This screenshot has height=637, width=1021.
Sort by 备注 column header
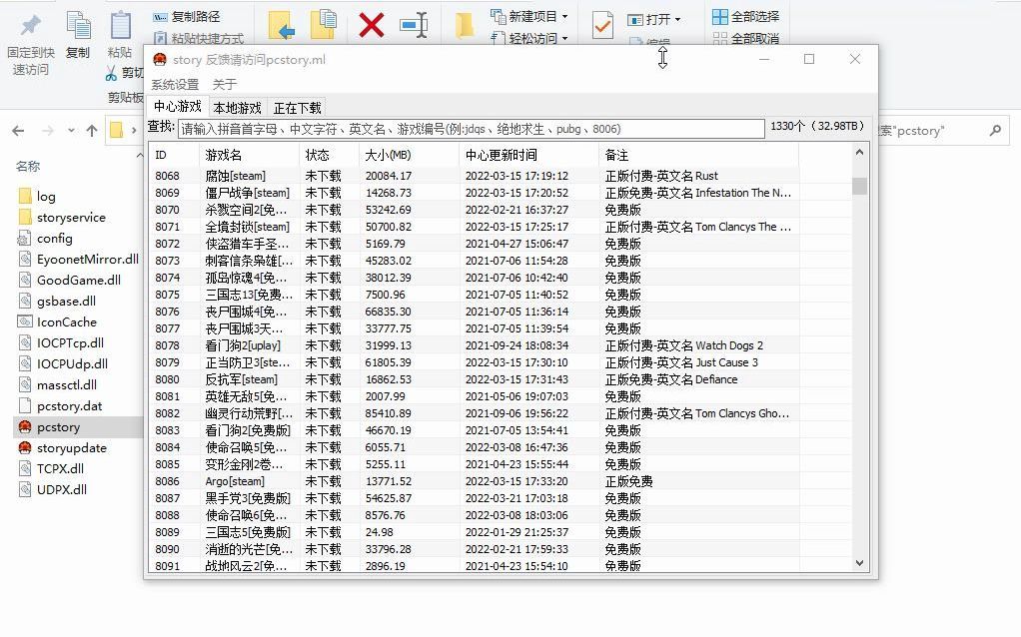click(698, 155)
